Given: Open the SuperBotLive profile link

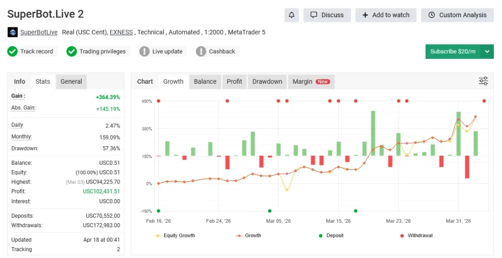Looking at the screenshot, I should click(x=39, y=32).
